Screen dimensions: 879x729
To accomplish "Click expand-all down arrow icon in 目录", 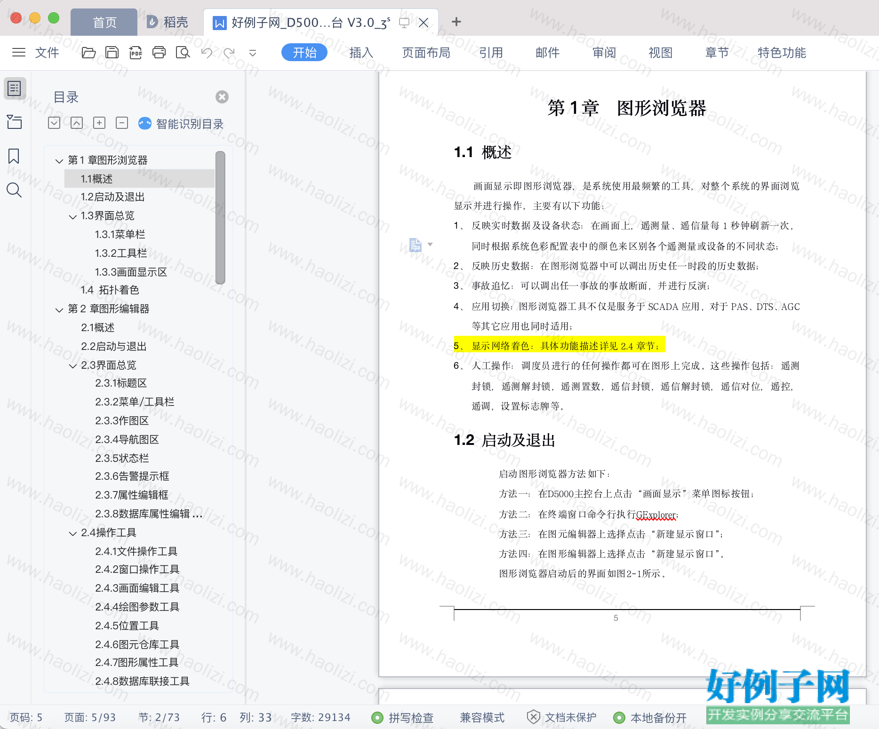I will (x=54, y=123).
